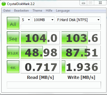Image resolution: width=107 pixels, height=95 pixels.
Task: Open the 100MB test size dropdown
Action: pyautogui.click(x=43, y=20)
